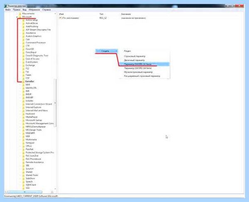The height and width of the screenshot is (202, 249).
Task: Click the Создать context menu item
Action: [x=106, y=51]
